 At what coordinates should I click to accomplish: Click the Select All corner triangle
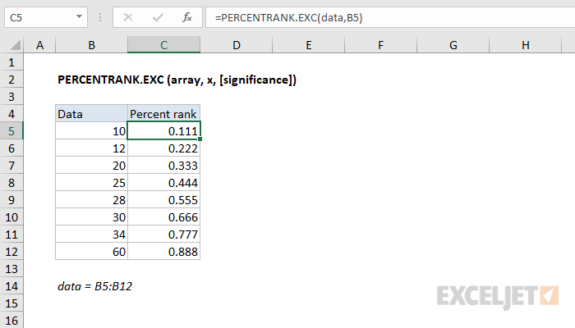(15, 45)
